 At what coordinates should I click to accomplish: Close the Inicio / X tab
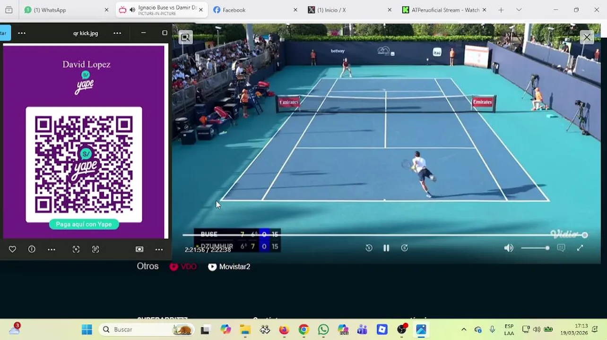[x=390, y=10]
